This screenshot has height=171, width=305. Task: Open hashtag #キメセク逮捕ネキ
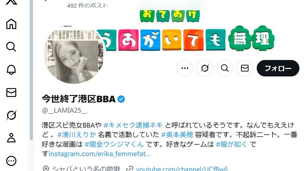(133, 125)
